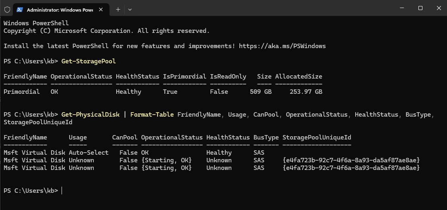Click the Format-Table cmdlet in the command
The height and width of the screenshot is (210, 447).
(152, 115)
